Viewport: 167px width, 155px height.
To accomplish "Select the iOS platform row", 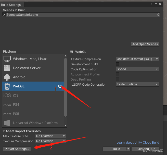I will pyautogui.click(x=33, y=95).
